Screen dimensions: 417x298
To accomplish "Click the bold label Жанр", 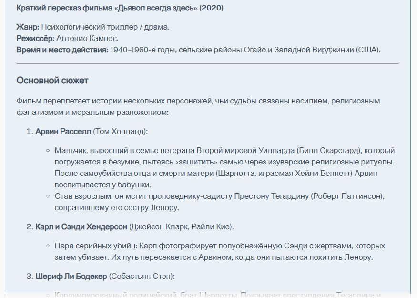I will pos(28,27).
